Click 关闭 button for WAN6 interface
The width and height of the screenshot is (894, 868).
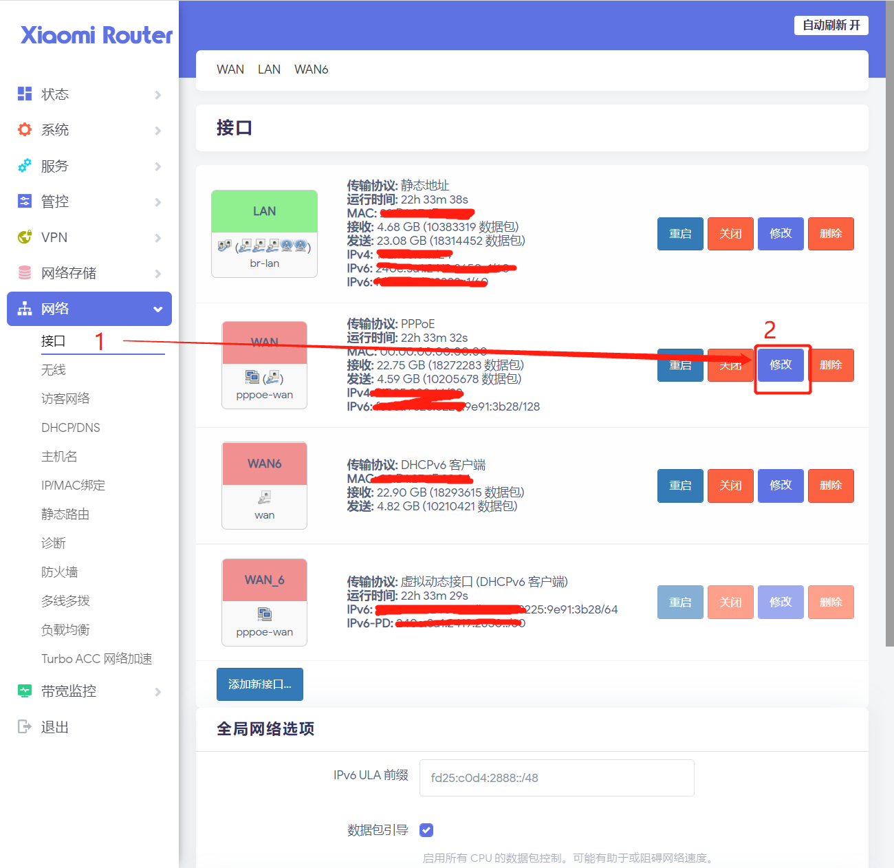point(730,486)
